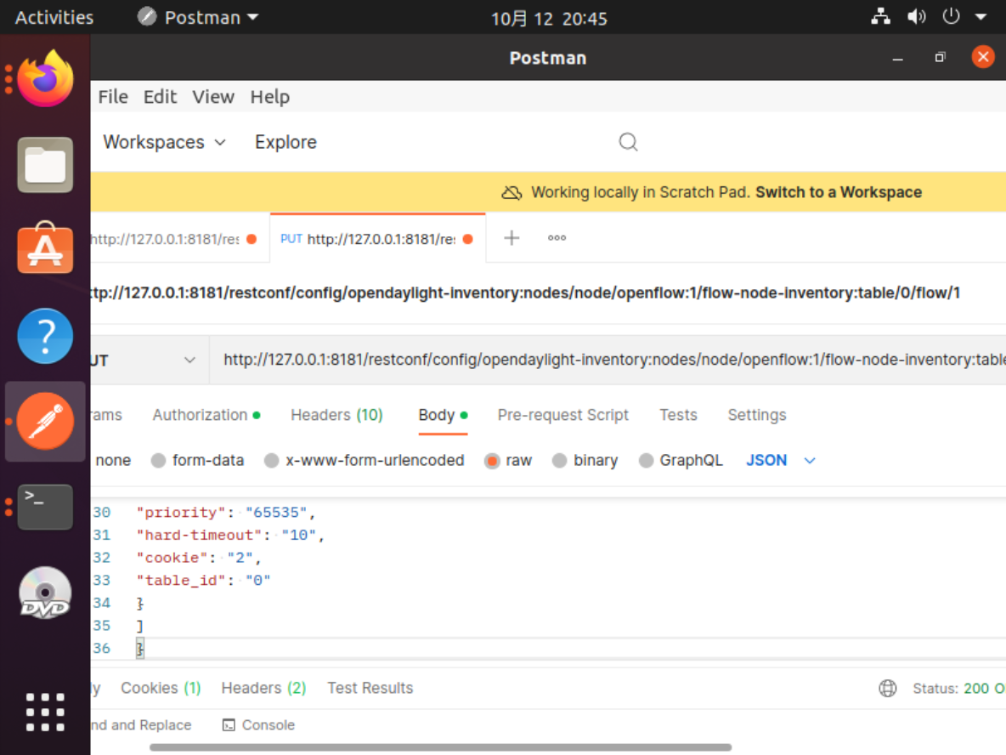Show applications grid in dock
The image size is (1006, 755).
(45, 712)
